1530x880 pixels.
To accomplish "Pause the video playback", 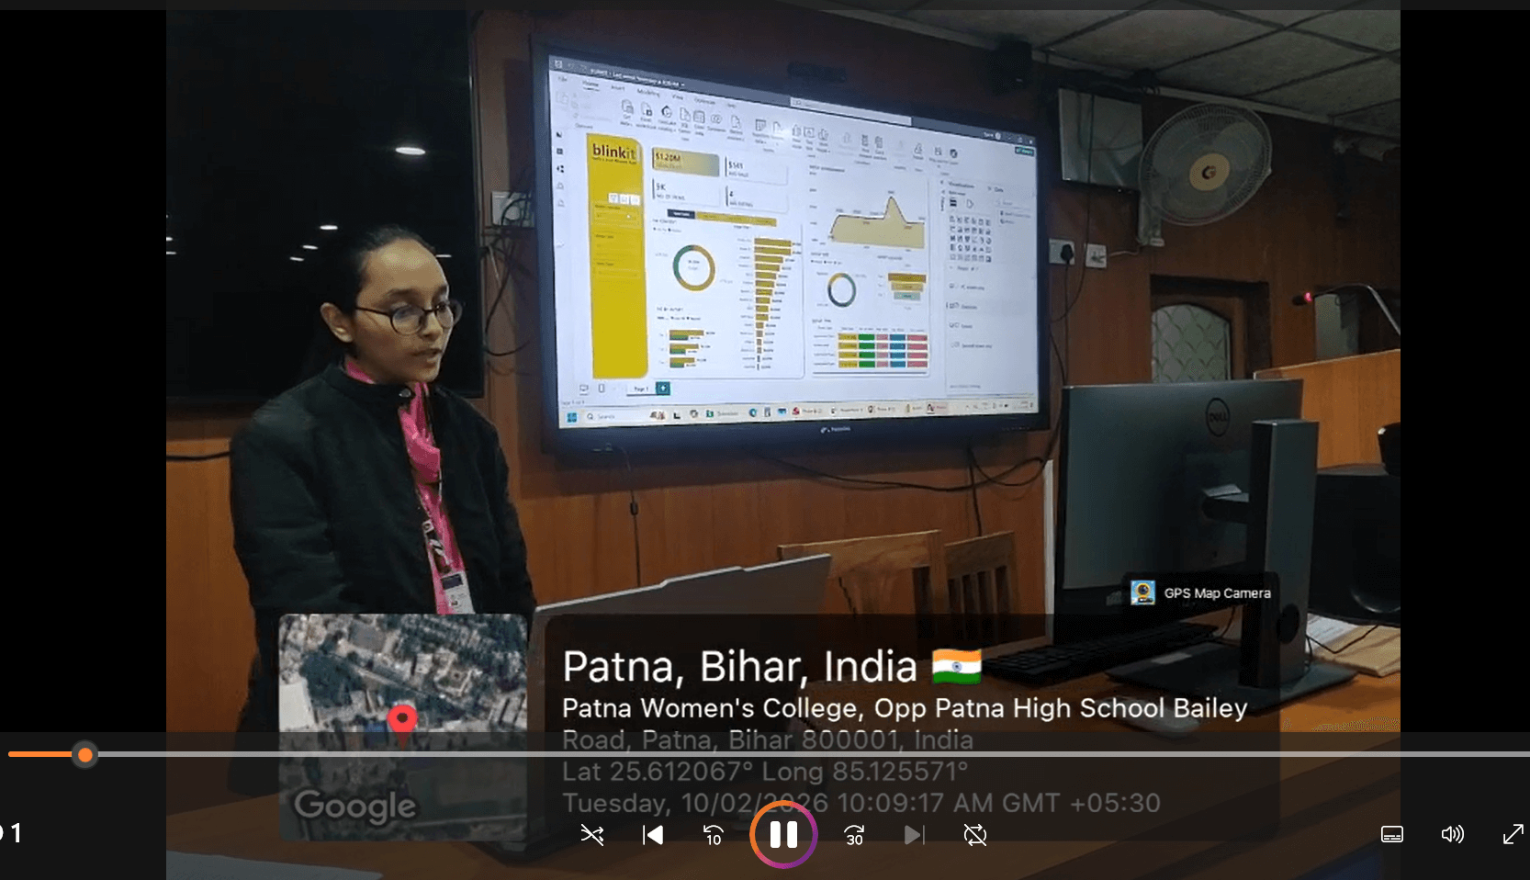I will tap(783, 834).
